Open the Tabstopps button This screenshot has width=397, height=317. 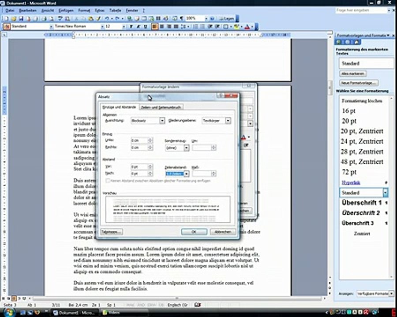[x=112, y=232]
